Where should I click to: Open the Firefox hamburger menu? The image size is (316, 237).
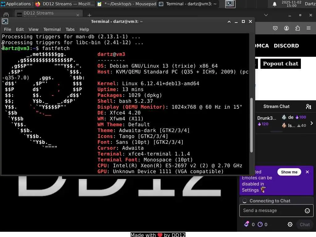[x=309, y=28]
